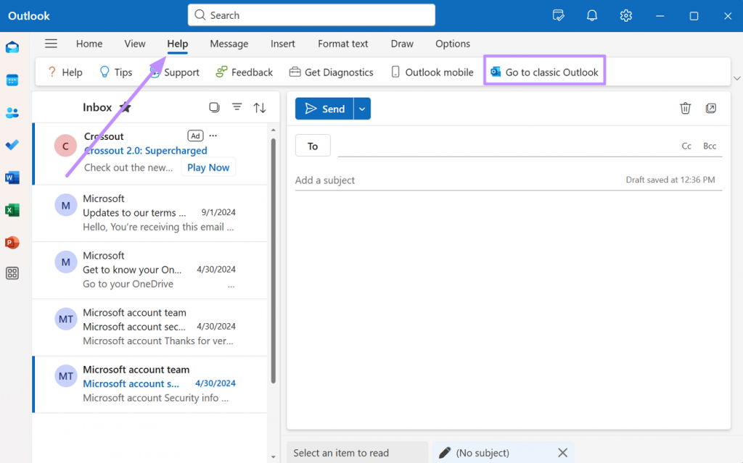743x463 pixels.
Task: Show the Cc field
Action: point(686,146)
